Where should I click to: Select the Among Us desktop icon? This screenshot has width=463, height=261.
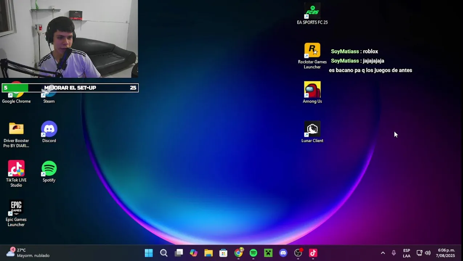pos(312,93)
